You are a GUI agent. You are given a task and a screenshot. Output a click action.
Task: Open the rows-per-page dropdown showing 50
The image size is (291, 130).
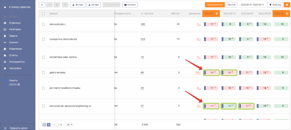point(69,124)
